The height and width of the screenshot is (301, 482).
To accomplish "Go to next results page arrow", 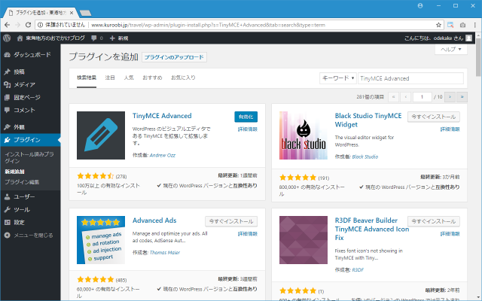I will [450, 97].
